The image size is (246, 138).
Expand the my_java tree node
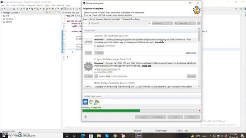[2, 19]
